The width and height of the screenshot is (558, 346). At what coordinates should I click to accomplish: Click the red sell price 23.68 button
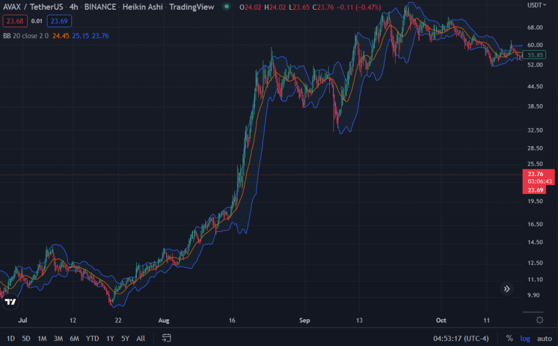point(15,21)
